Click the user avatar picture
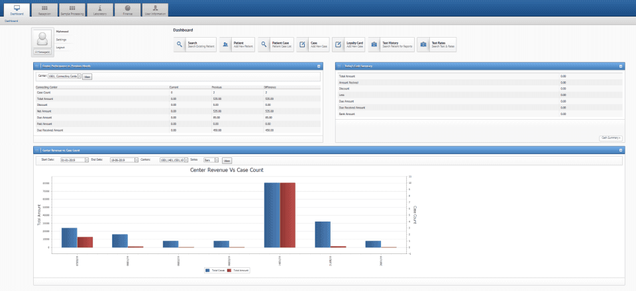 point(42,38)
